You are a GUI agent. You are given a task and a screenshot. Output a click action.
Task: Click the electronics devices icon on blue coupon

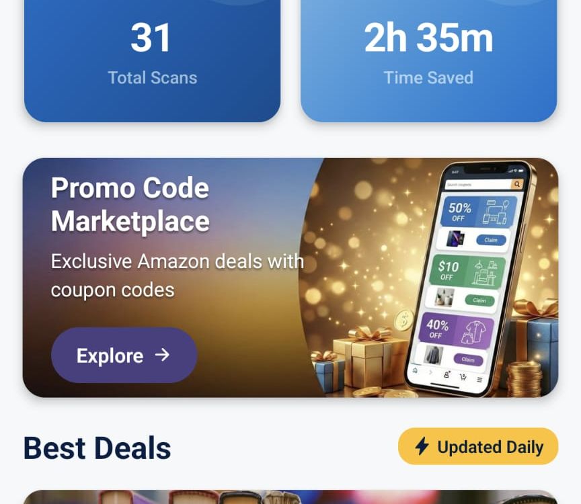496,212
